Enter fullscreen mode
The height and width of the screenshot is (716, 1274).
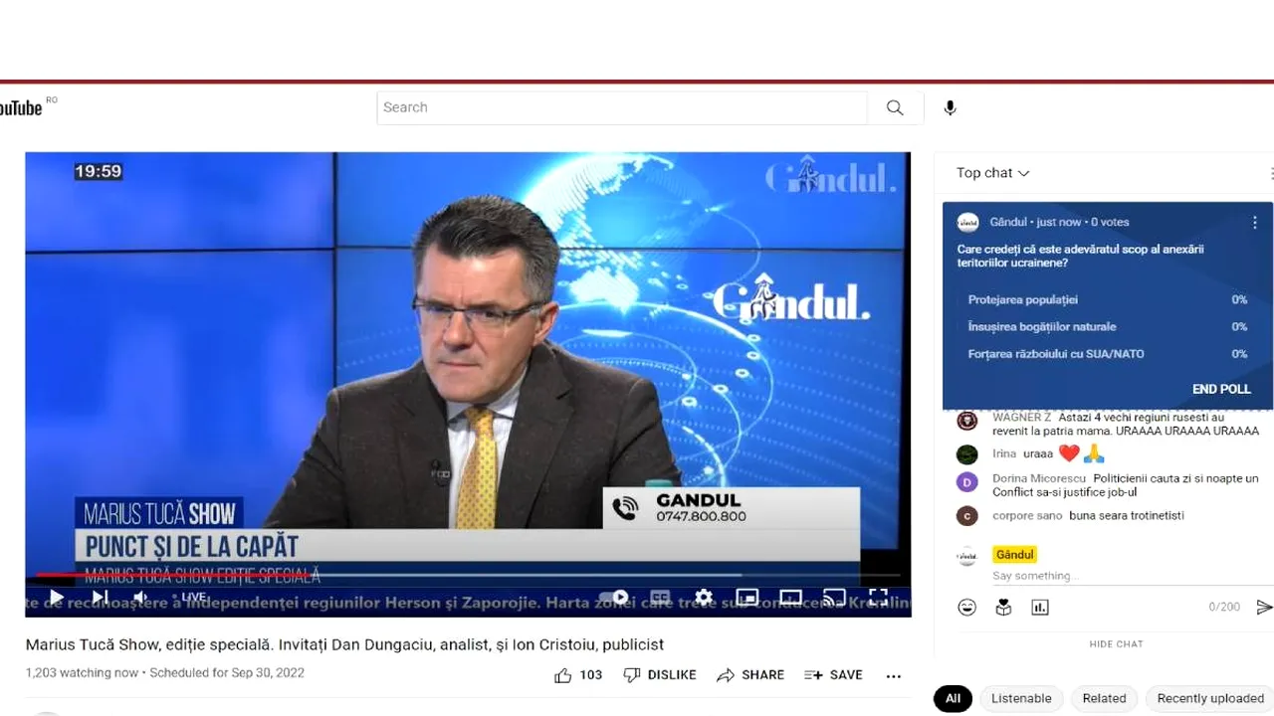coord(878,597)
